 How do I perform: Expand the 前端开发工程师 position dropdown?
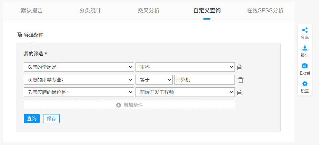[185, 92]
